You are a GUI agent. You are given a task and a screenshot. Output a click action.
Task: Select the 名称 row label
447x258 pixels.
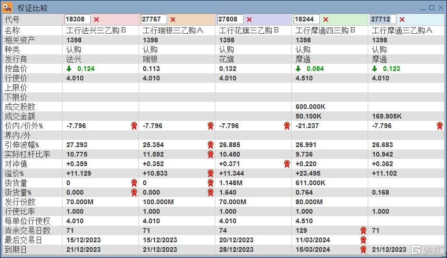[x=12, y=30]
